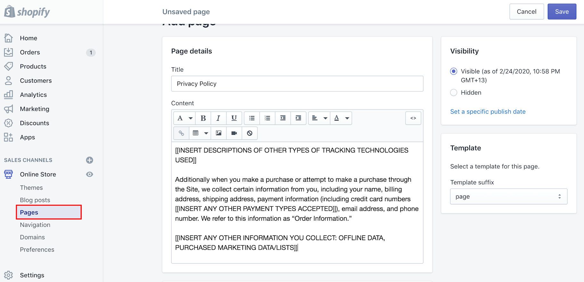Image resolution: width=584 pixels, height=282 pixels.
Task: Apply italic formatting to text
Action: (218, 118)
